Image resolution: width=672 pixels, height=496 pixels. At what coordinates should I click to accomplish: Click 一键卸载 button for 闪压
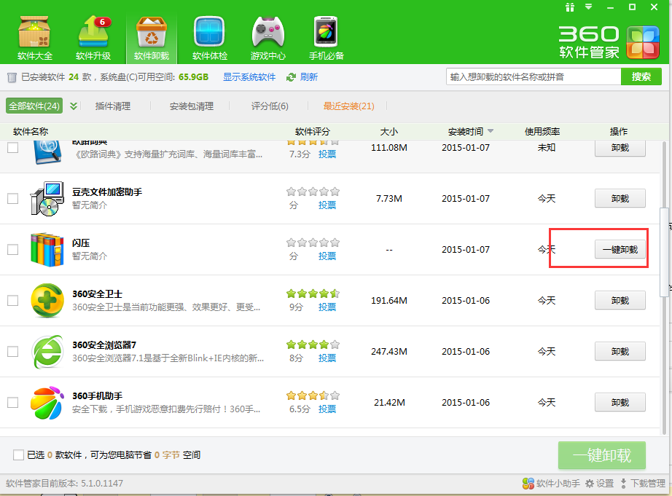click(x=620, y=249)
